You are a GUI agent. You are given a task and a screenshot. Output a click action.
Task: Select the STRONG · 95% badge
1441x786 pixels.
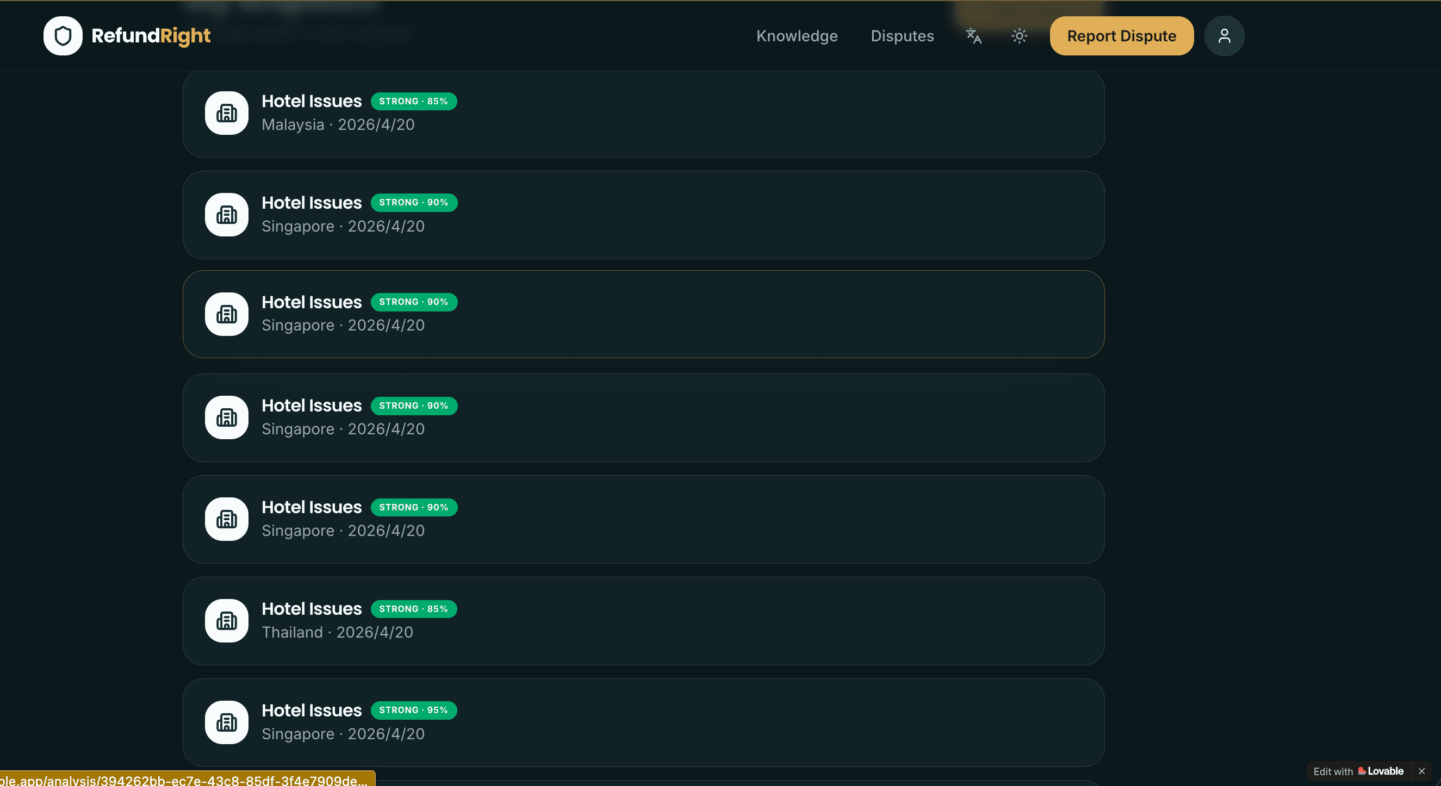point(414,710)
